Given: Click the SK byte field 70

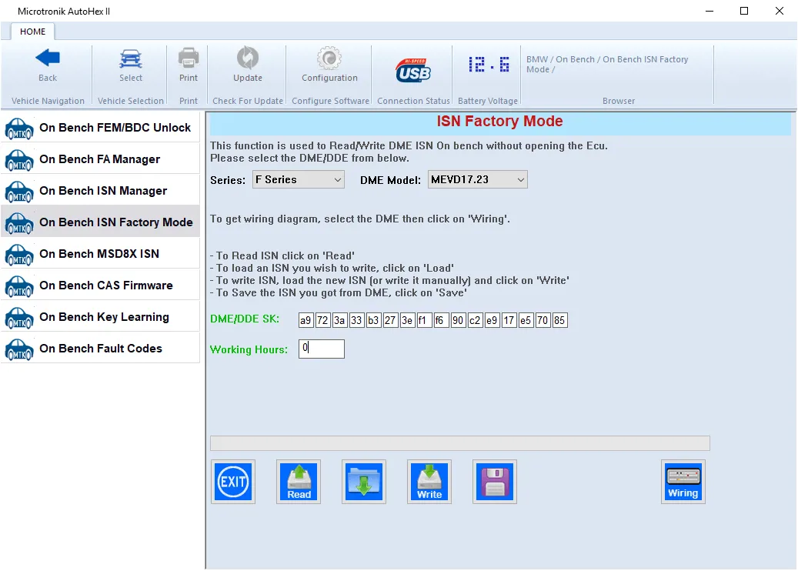Looking at the screenshot, I should 543,320.
